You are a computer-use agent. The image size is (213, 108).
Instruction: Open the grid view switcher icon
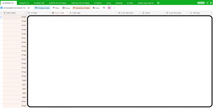click(2, 8)
